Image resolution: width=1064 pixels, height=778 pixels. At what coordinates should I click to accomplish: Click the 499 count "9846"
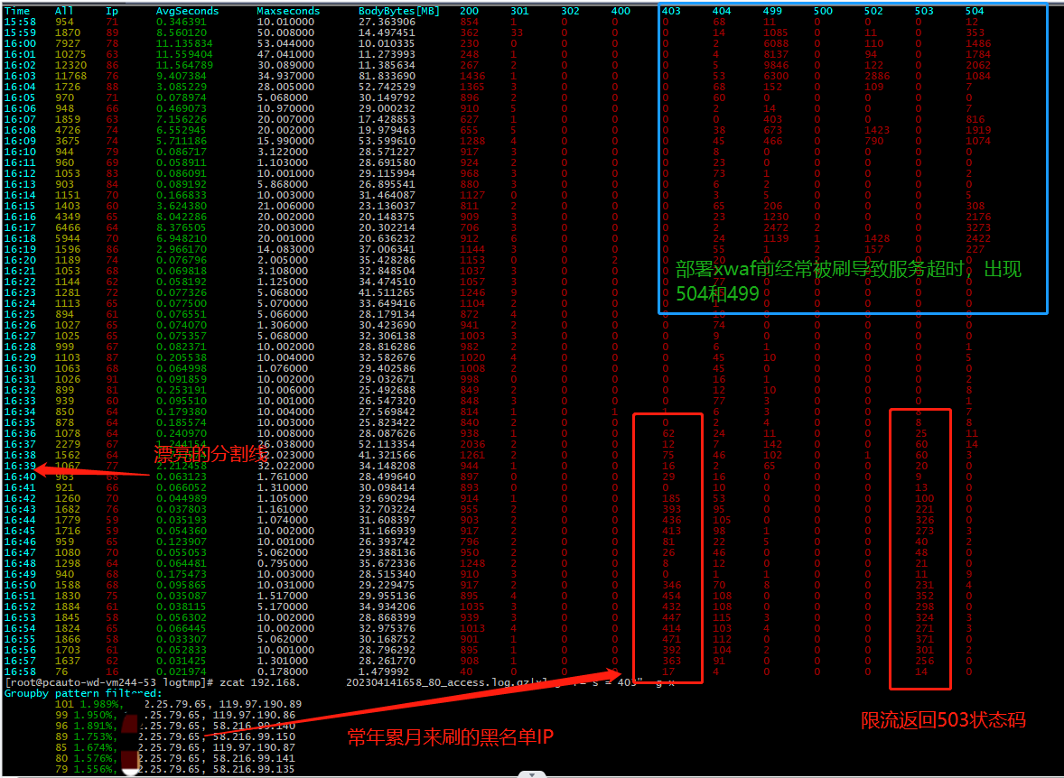click(776, 65)
